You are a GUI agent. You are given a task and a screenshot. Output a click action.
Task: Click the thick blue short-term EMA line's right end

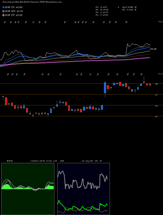[149, 47]
